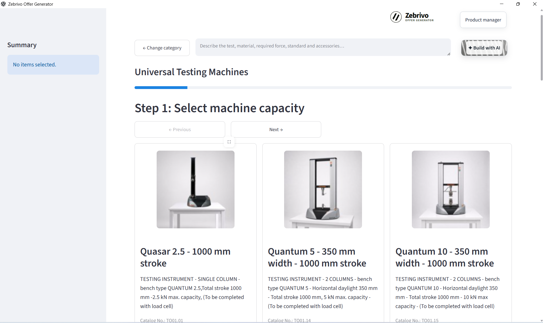Image resolution: width=543 pixels, height=323 pixels.
Task: Click the Quasar 2.5 single column description
Action: (x=192, y=292)
